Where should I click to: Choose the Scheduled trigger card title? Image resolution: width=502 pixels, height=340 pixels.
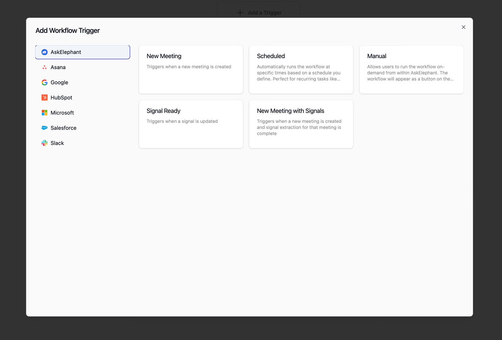click(271, 56)
